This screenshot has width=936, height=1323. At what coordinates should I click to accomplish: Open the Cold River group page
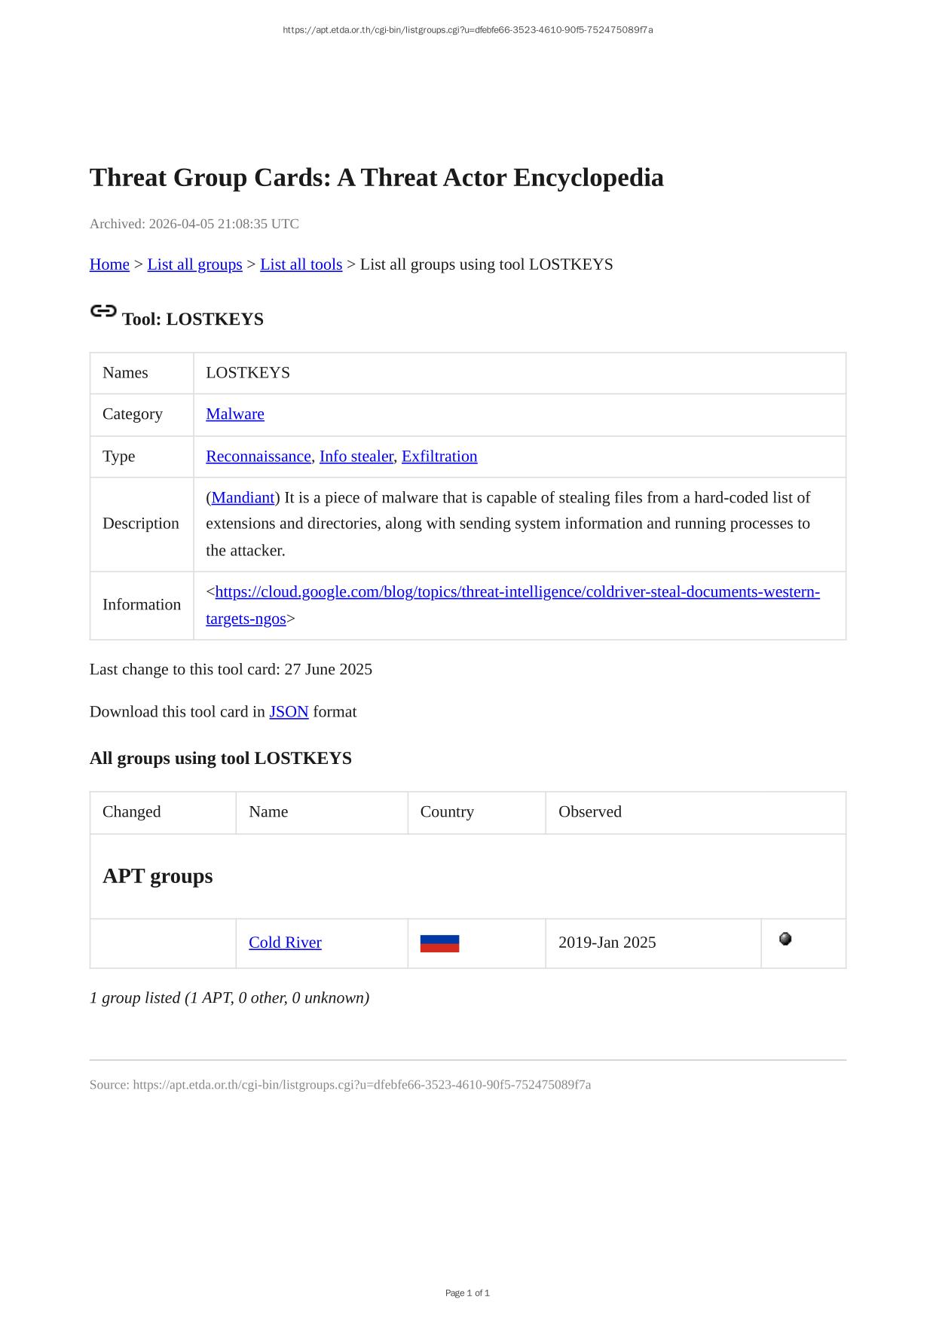tap(285, 942)
